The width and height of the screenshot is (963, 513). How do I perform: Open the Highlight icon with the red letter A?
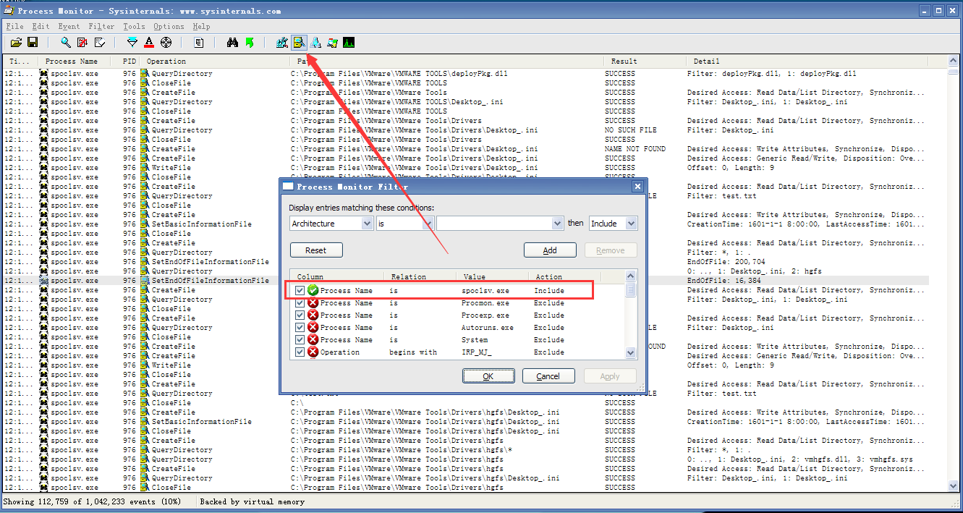pos(149,43)
